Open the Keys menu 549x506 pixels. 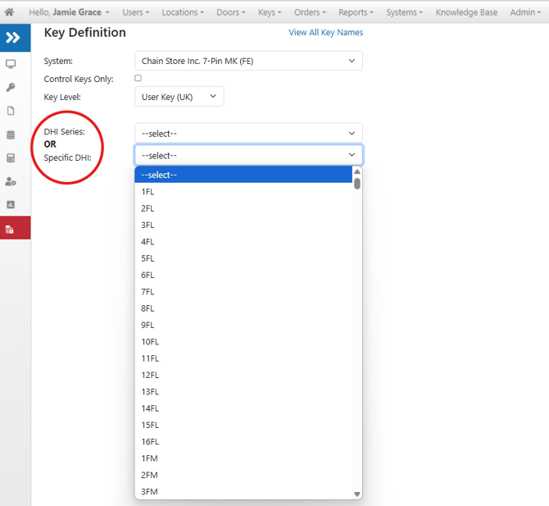point(269,12)
